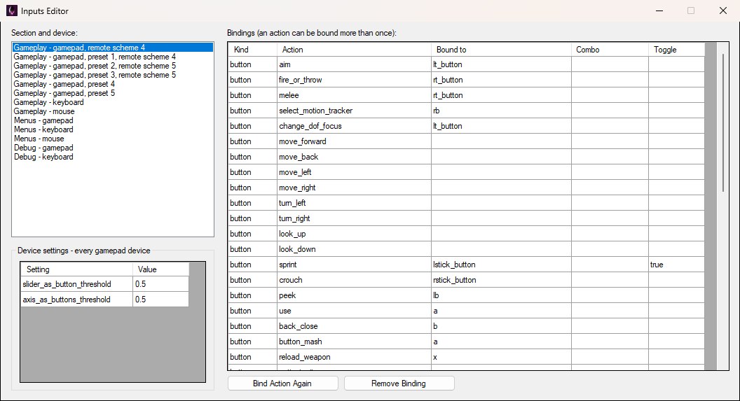Click the 'lstick_button' binding cell
Image resolution: width=740 pixels, height=401 pixels.
pyautogui.click(x=501, y=265)
